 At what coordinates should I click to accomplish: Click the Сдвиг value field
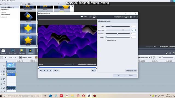(x=133, y=37)
